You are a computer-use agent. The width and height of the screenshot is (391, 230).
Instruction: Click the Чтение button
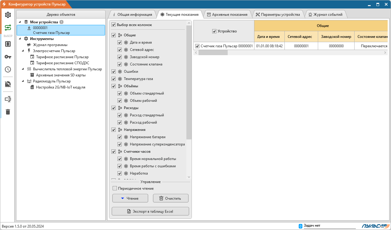130,198
